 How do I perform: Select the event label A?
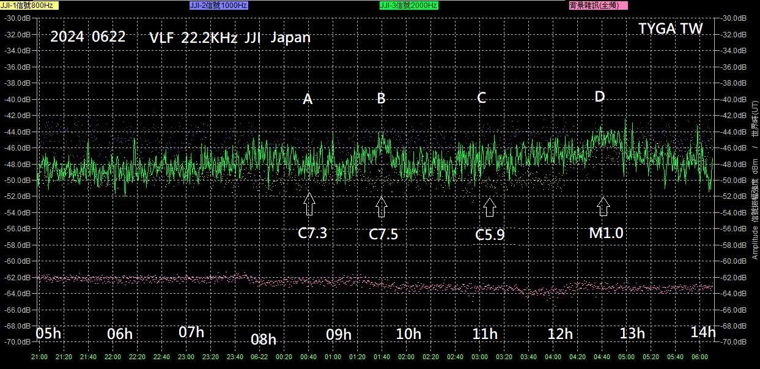pos(308,99)
